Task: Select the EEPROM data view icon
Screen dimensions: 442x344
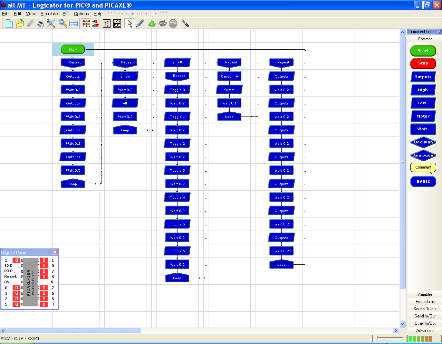Action: click(x=117, y=23)
